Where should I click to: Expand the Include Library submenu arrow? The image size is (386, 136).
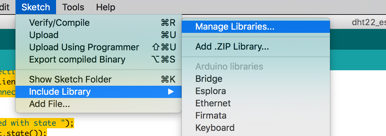171,92
